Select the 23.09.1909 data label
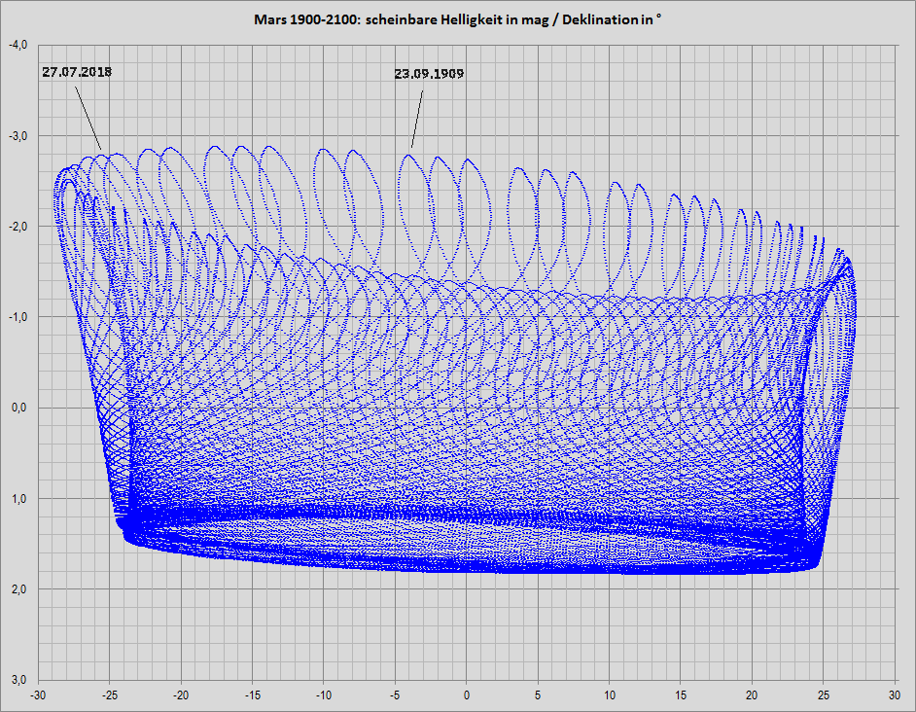The image size is (916, 712). tap(428, 74)
